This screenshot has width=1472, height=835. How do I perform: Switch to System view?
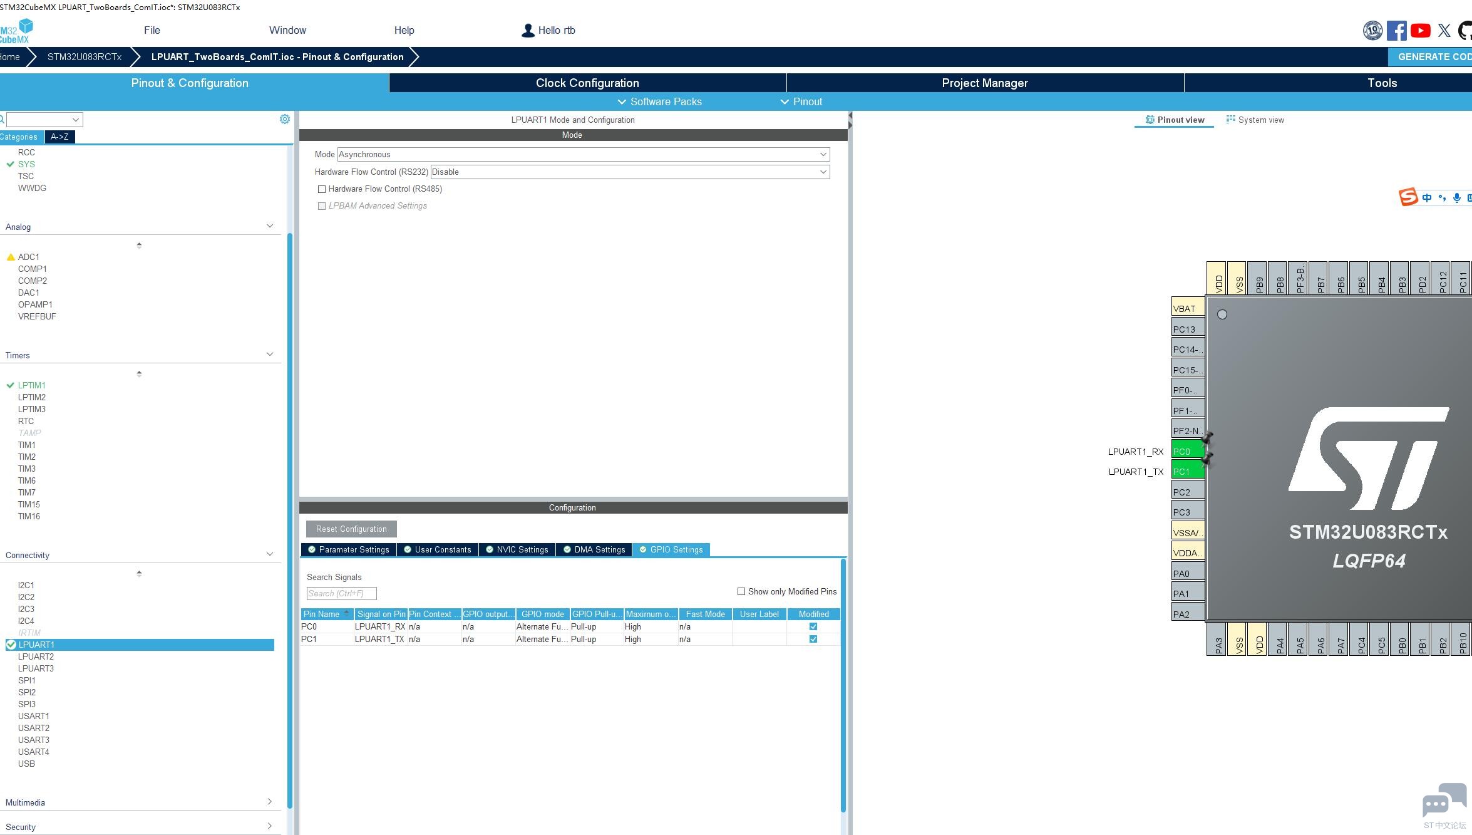pyautogui.click(x=1255, y=120)
